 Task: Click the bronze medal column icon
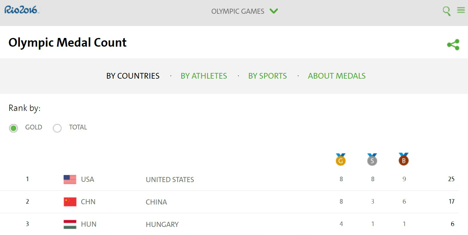click(x=404, y=159)
